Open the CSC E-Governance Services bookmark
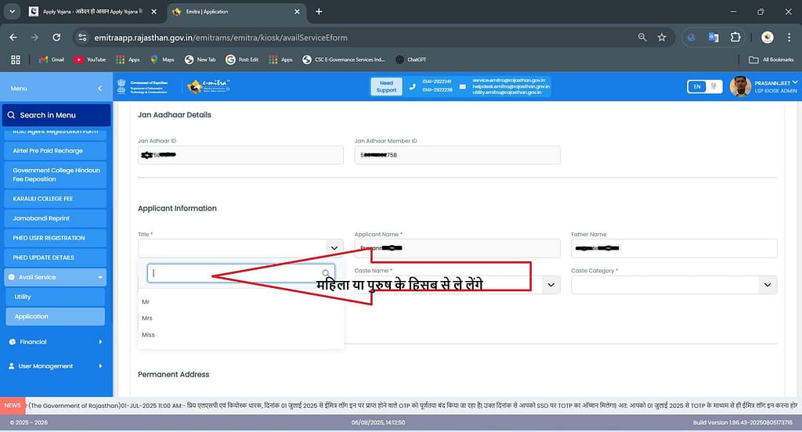The width and height of the screenshot is (802, 432). [x=344, y=59]
